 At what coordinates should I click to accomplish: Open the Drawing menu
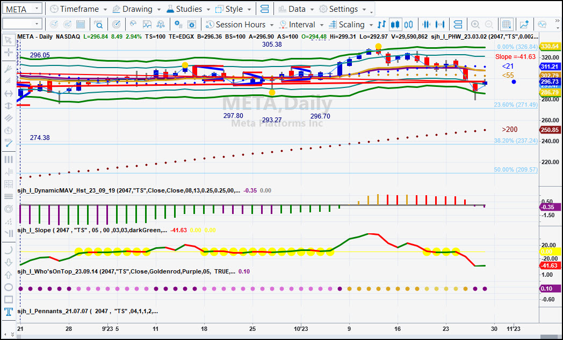tap(133, 9)
